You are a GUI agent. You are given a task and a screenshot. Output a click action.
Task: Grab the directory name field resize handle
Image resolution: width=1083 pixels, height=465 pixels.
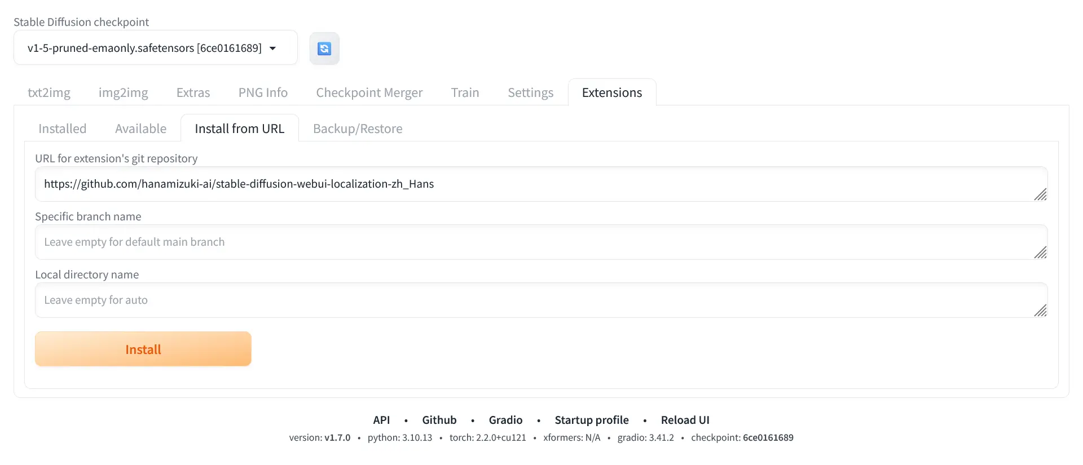coord(1041,311)
